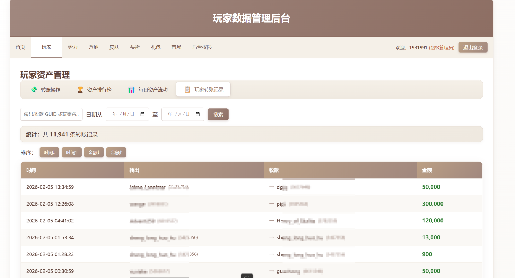
Task: Click timestamp 2026-02-05 13:34:59
Action: tap(50, 187)
